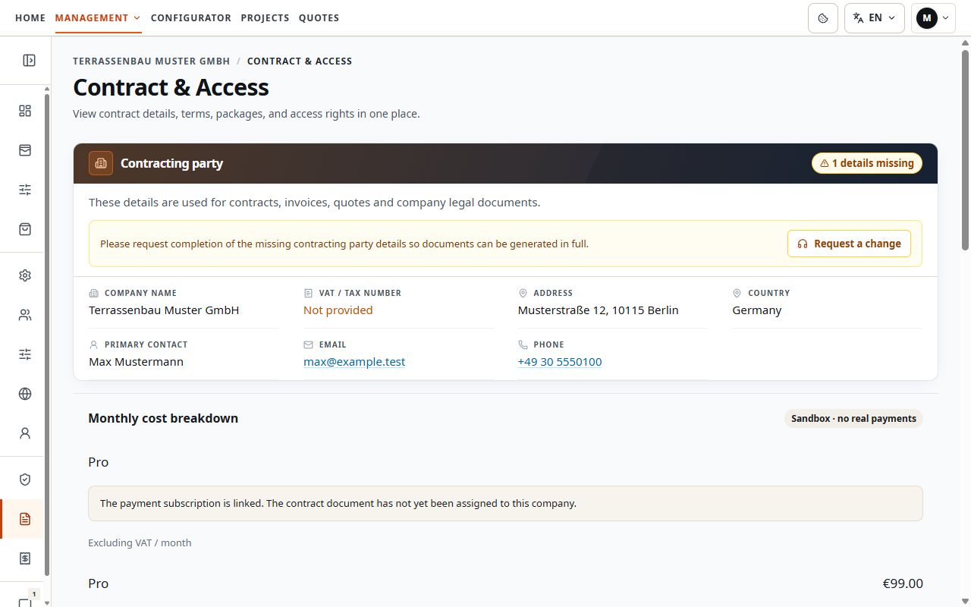Viewport: 971px width, 607px height.
Task: Click the cookie preferences icon button
Action: [823, 18]
